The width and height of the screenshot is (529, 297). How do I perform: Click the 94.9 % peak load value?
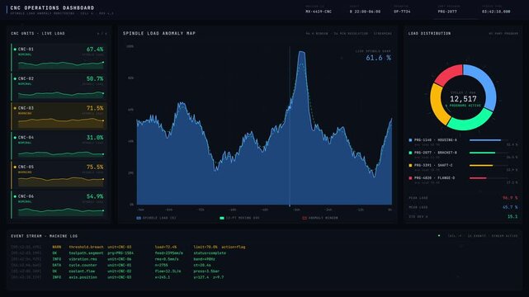coord(510,198)
